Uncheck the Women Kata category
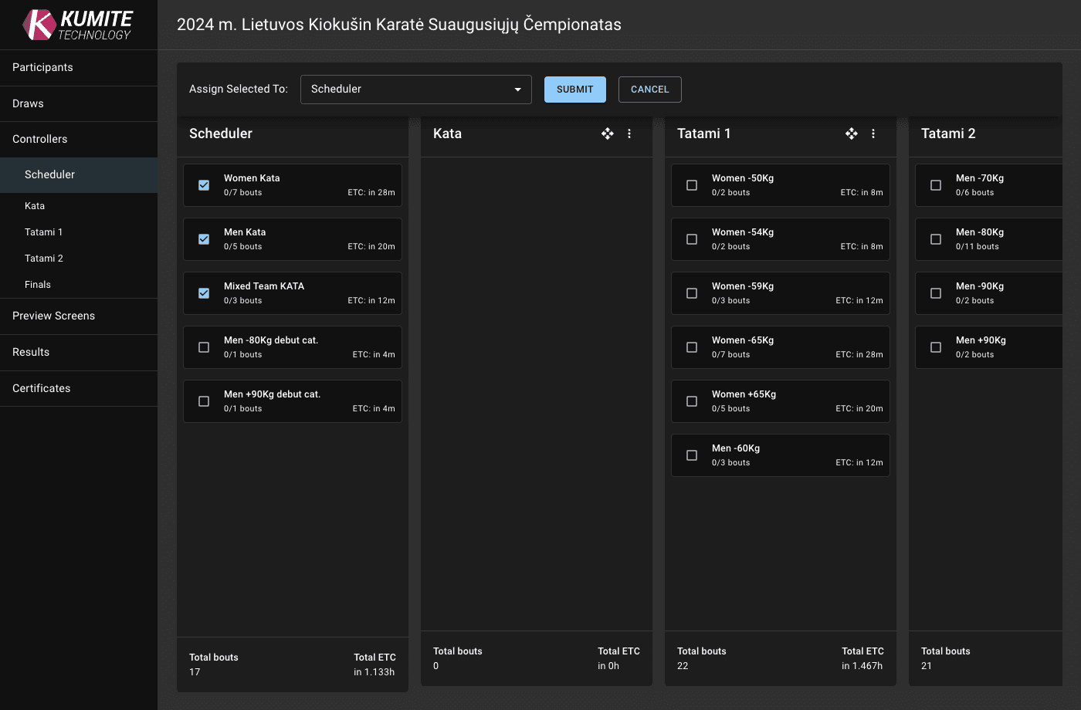 204,185
